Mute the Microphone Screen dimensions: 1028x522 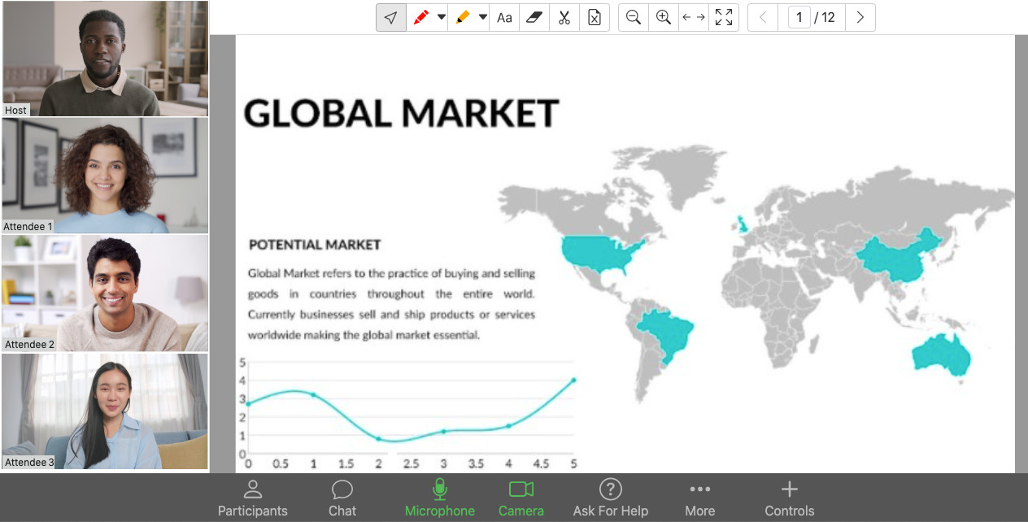pyautogui.click(x=440, y=498)
